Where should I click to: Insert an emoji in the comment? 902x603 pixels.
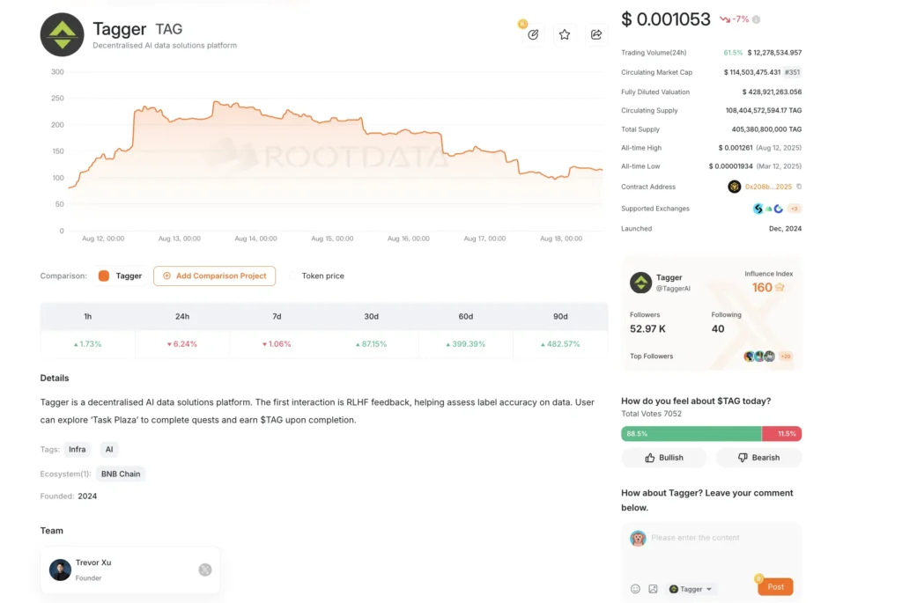(635, 589)
